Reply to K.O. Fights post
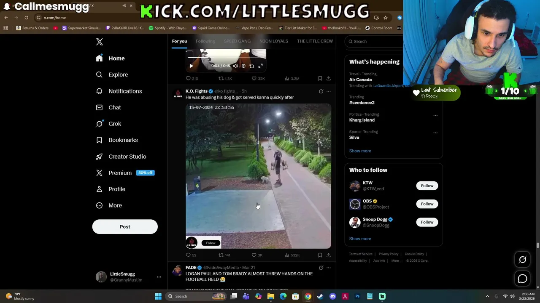The image size is (540, 303). (191, 255)
